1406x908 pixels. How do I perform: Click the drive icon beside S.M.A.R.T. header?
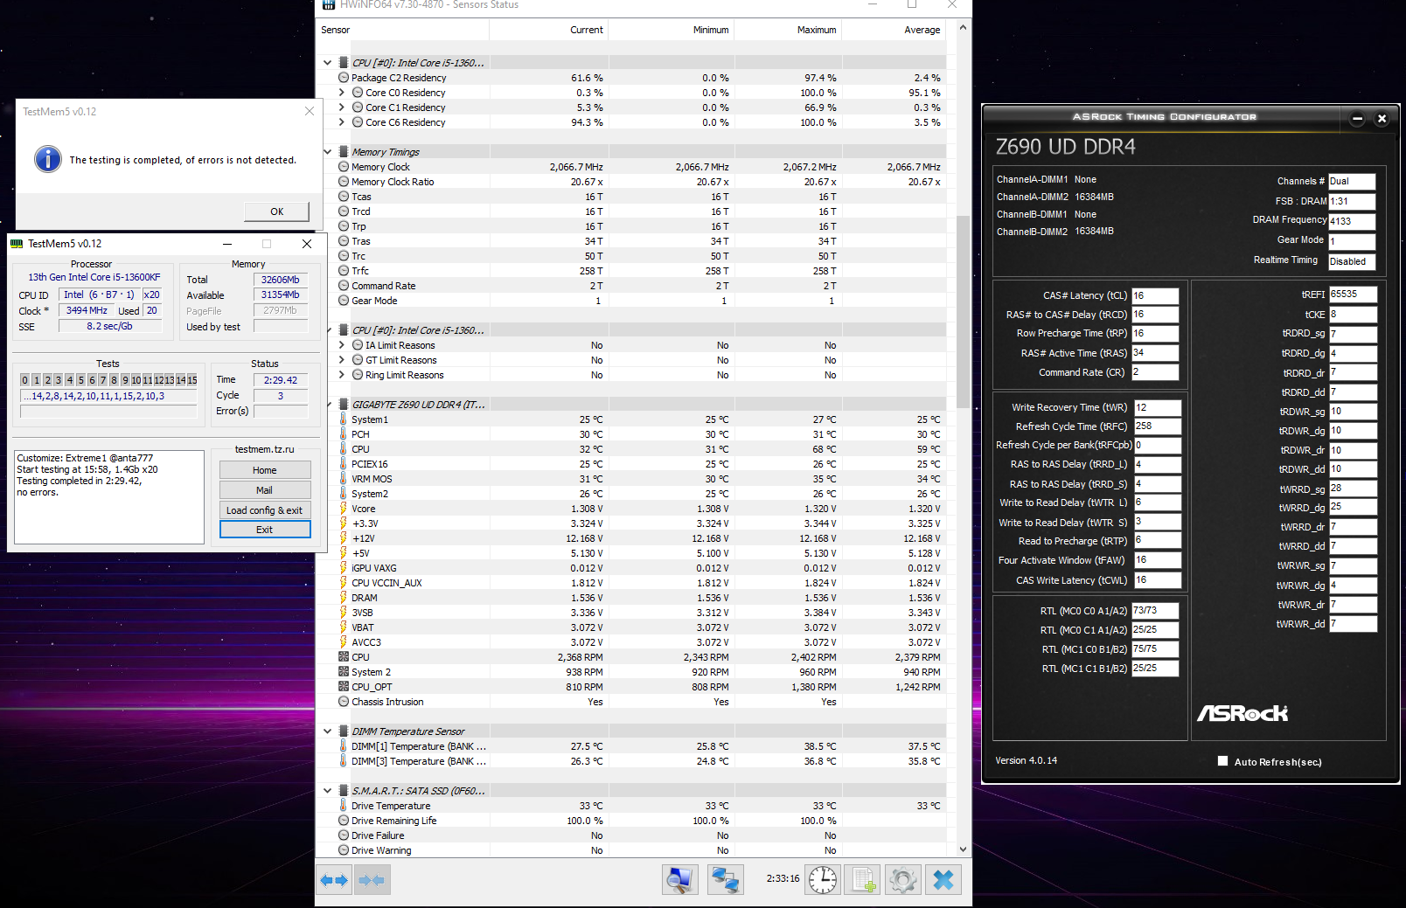click(x=344, y=791)
